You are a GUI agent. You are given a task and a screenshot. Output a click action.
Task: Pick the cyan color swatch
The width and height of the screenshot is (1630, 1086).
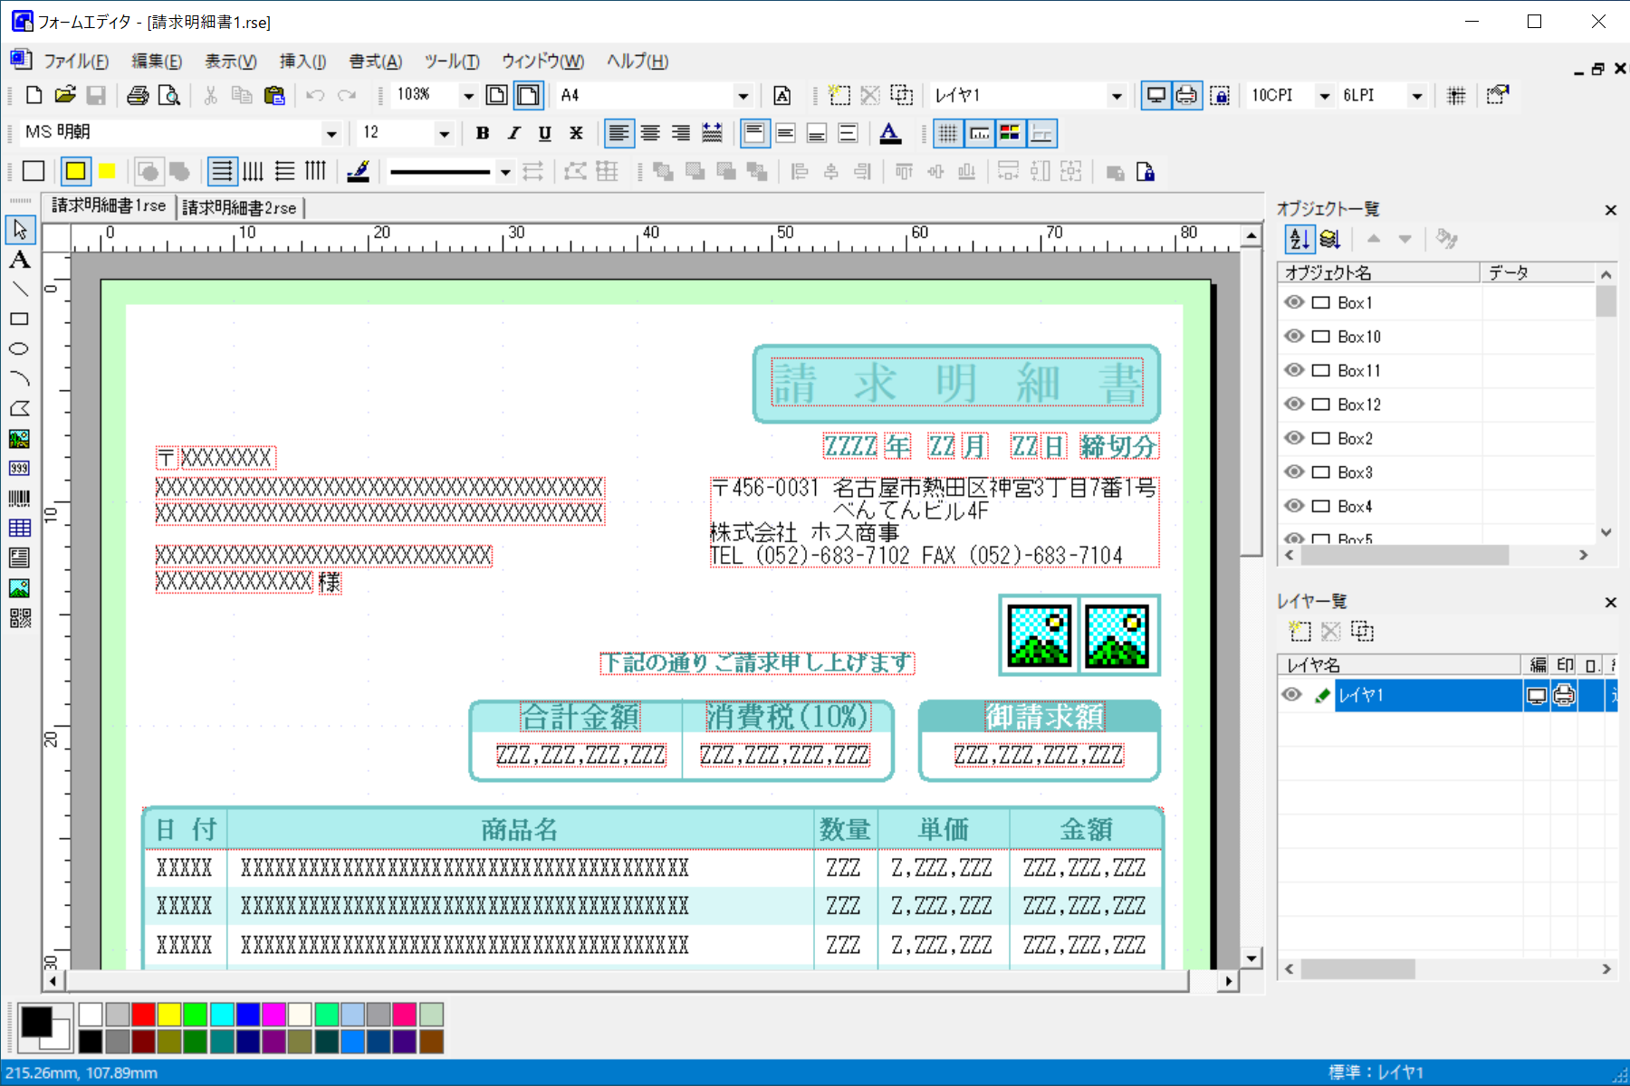(x=222, y=1015)
